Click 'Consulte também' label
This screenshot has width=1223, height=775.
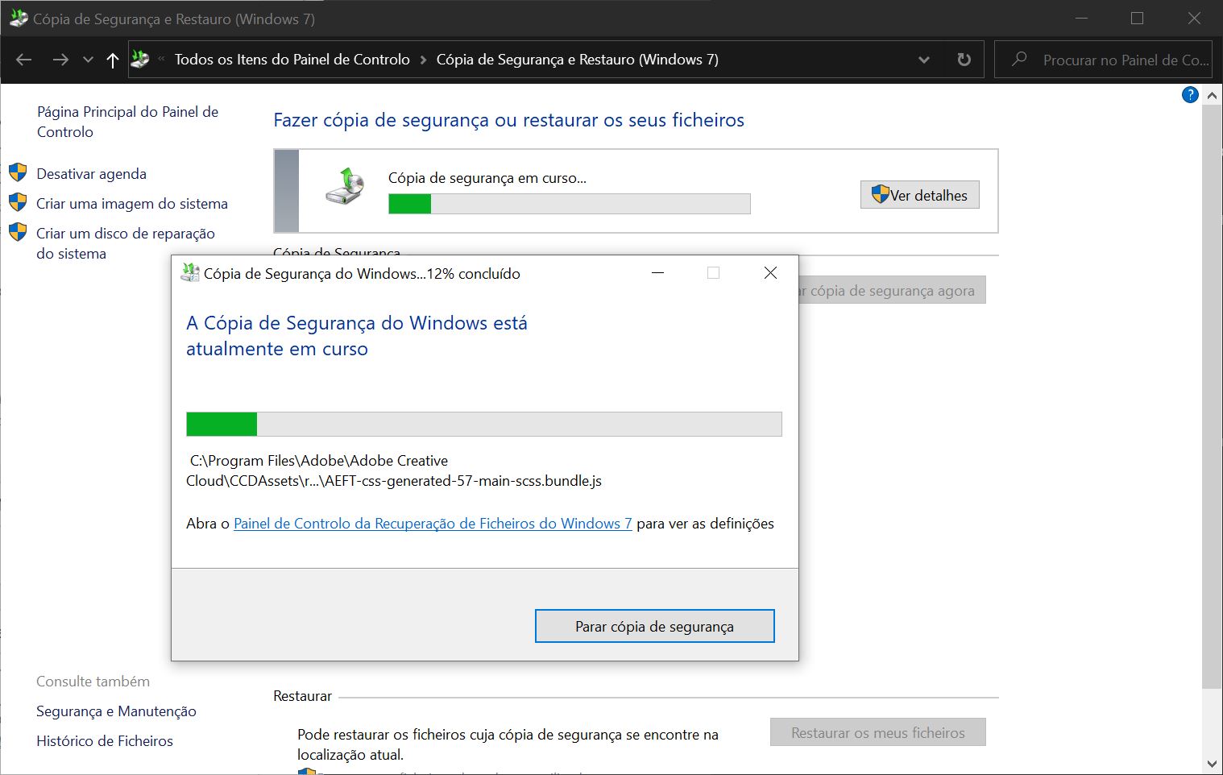pyautogui.click(x=93, y=682)
